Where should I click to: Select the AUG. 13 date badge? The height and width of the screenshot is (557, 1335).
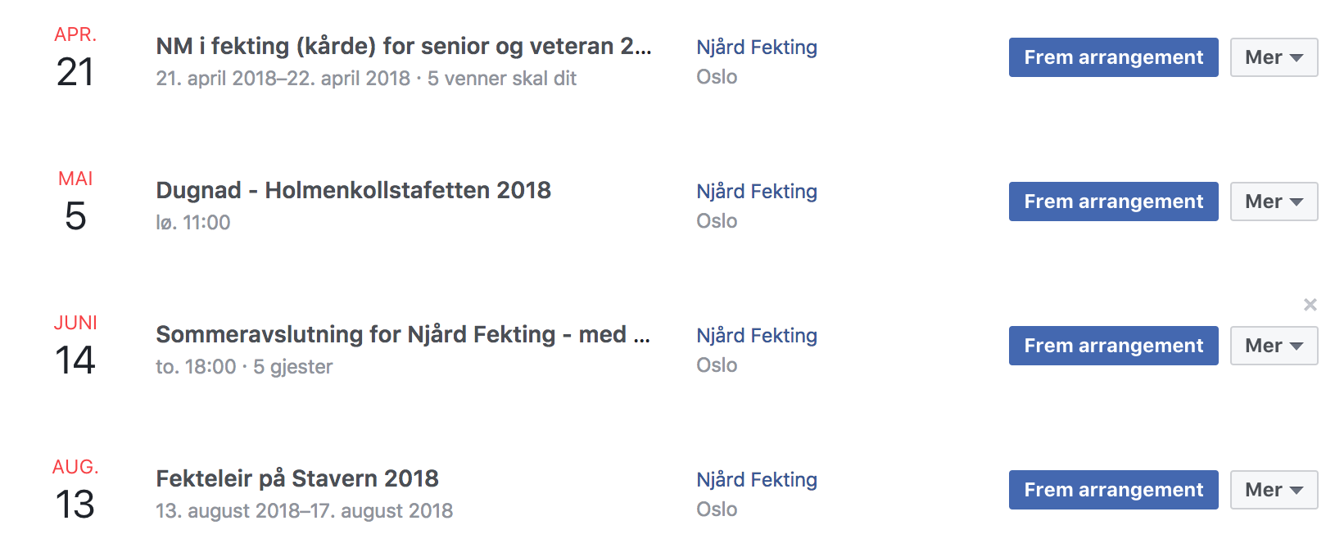point(75,490)
